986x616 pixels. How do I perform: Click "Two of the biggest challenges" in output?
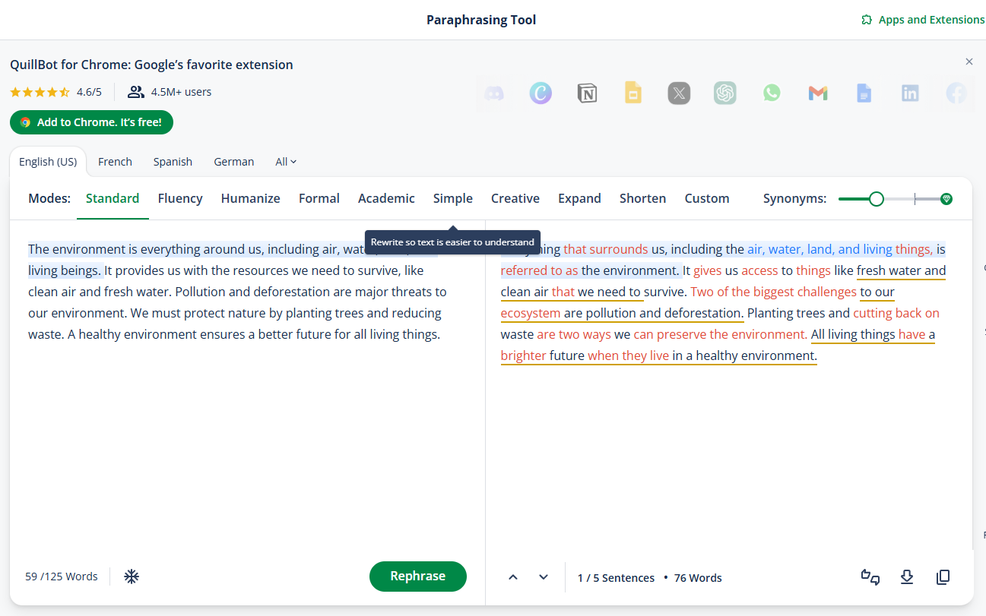point(773,292)
